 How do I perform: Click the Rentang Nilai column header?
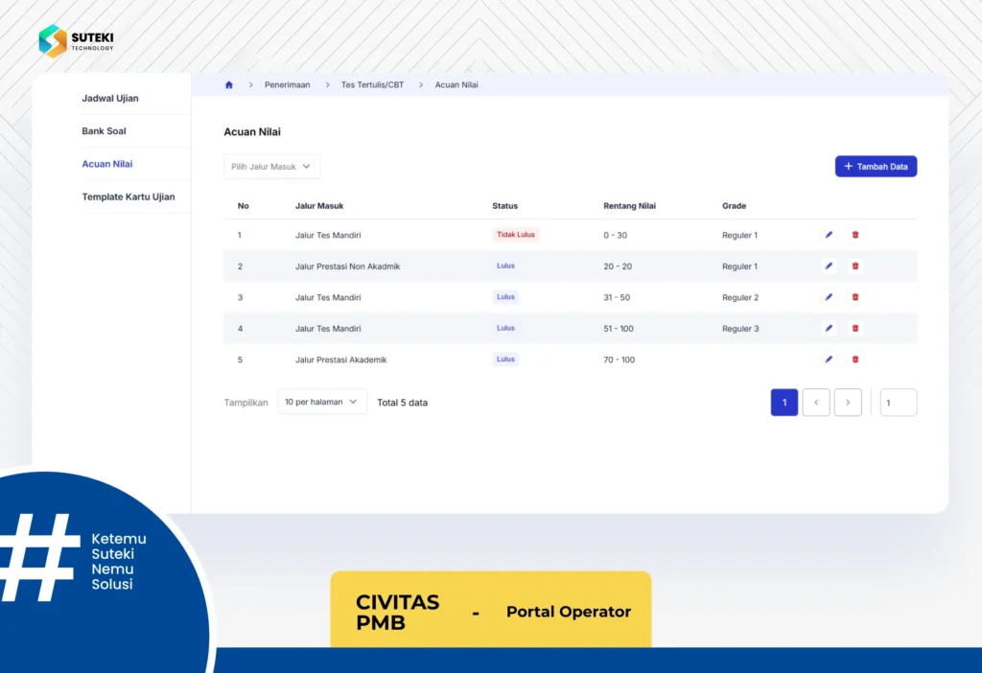629,206
